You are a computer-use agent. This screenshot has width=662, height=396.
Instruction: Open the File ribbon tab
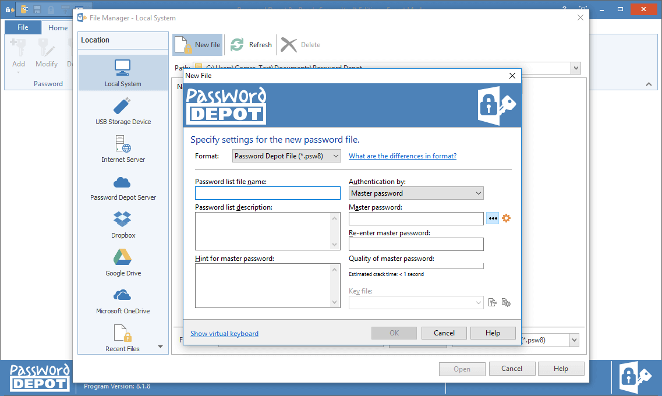click(23, 27)
